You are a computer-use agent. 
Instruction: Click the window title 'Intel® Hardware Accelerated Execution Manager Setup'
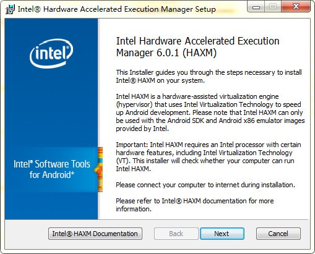(117, 9)
